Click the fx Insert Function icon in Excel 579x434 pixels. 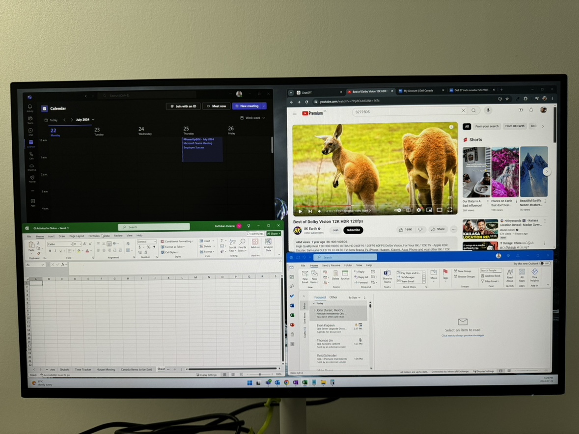pos(63,264)
